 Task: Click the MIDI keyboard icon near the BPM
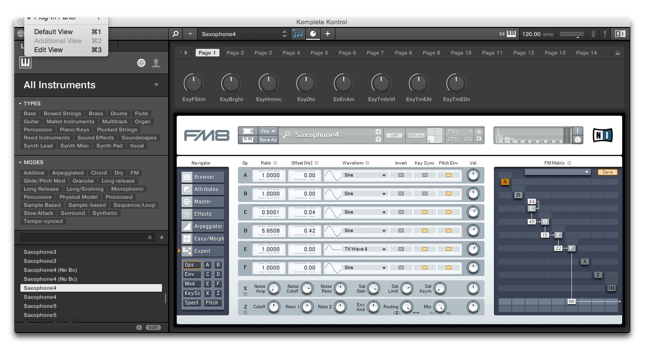pos(512,34)
